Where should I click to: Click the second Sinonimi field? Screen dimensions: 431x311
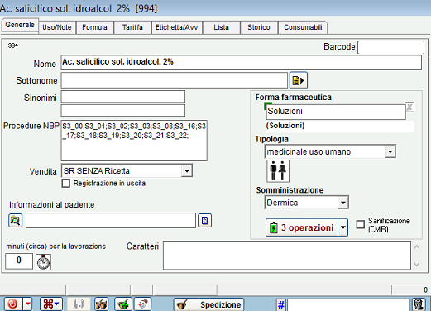pos(123,110)
